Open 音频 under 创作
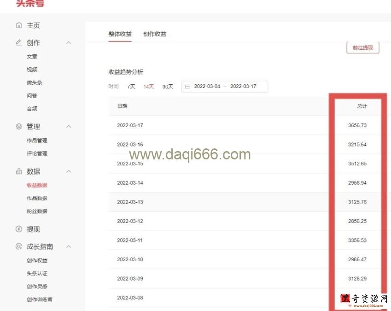Screen dimensions: 391x311 (32, 108)
